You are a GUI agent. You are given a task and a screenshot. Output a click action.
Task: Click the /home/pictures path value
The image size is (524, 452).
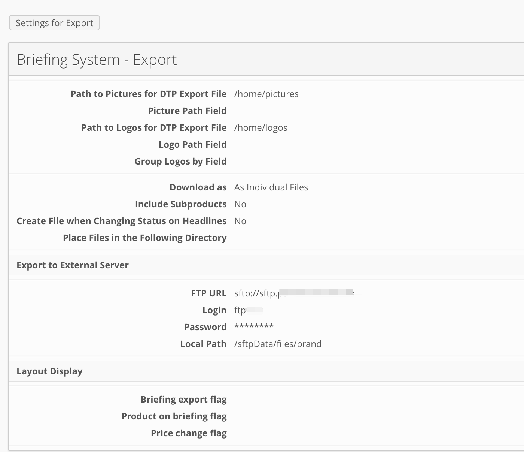pos(266,94)
